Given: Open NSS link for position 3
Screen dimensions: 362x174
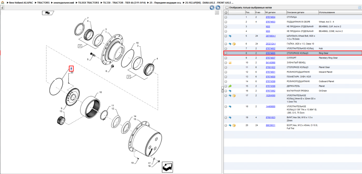Looking at the screenshot, I should tap(268, 26).
